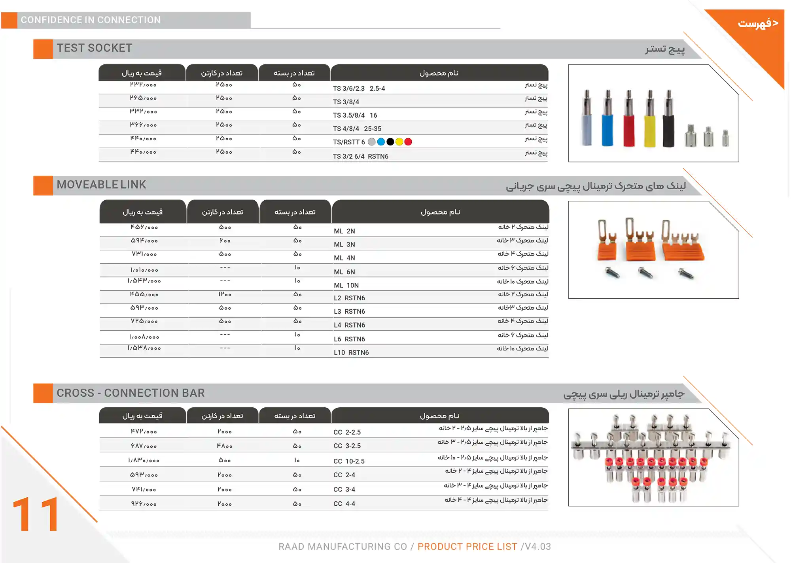This screenshot has height=563, width=791.
Task: Click the MOVEABLE LINK section heading
Action: click(101, 185)
